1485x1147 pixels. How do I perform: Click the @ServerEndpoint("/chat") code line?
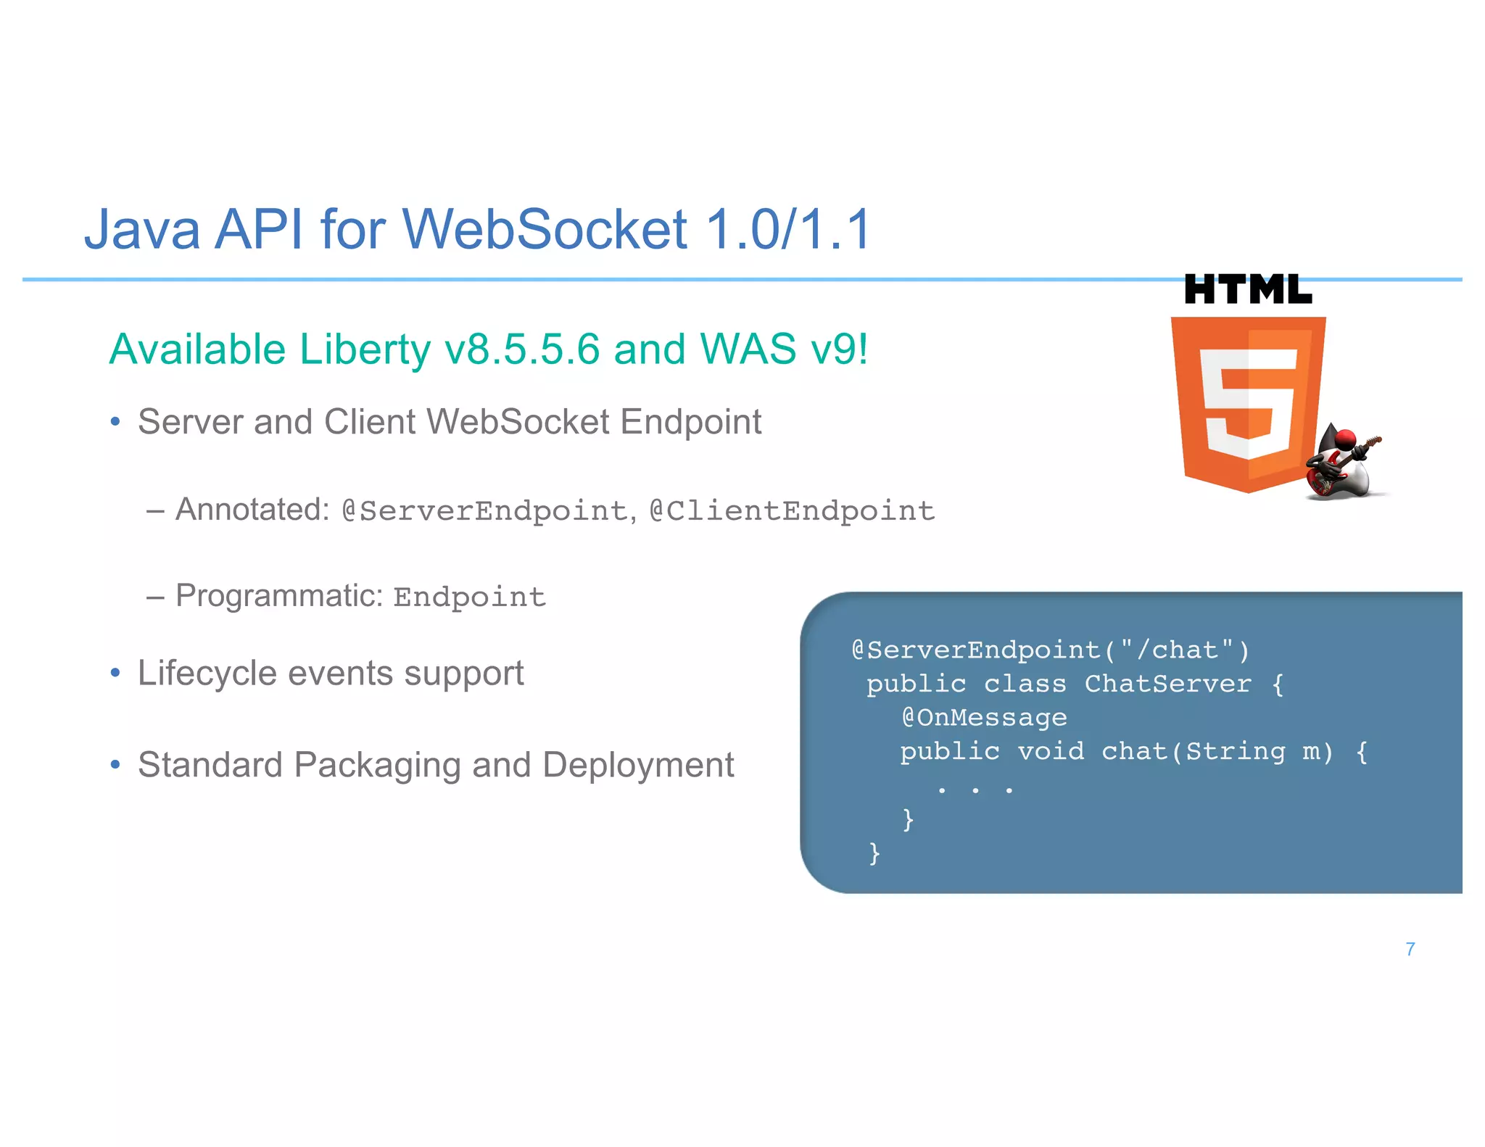(1051, 650)
